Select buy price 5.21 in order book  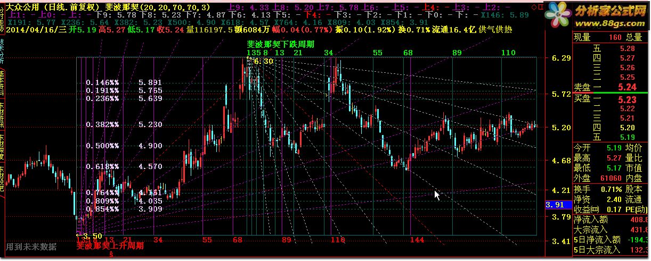(x=626, y=118)
